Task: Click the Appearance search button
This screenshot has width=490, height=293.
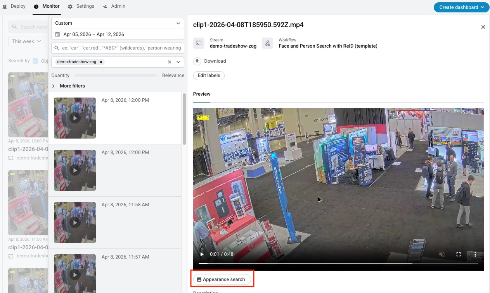Action: [x=222, y=279]
